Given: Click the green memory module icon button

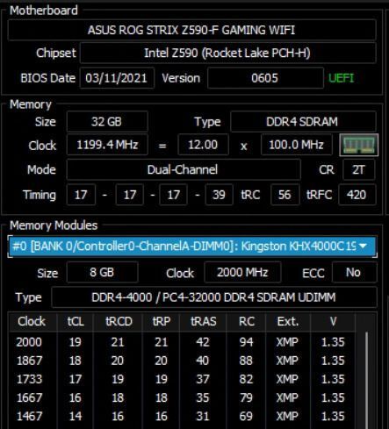Looking at the screenshot, I should 358,145.
